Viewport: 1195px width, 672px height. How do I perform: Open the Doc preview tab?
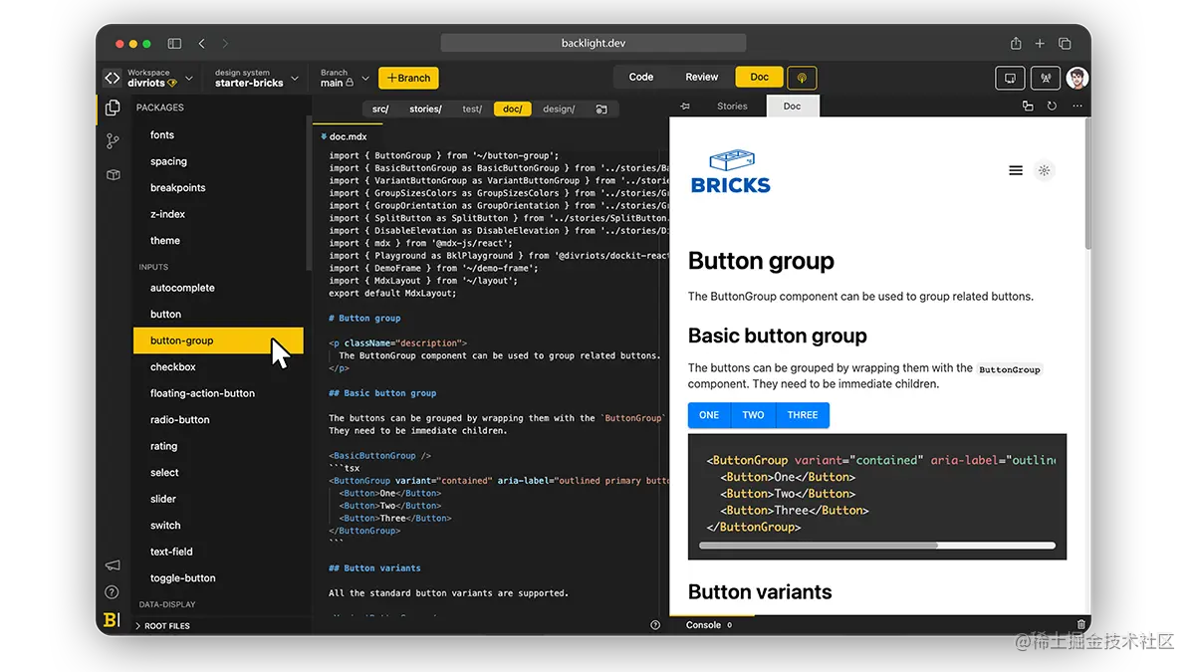pyautogui.click(x=793, y=107)
